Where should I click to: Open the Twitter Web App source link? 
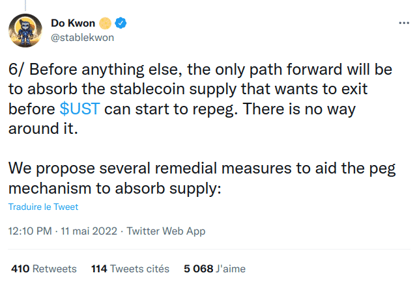click(166, 231)
